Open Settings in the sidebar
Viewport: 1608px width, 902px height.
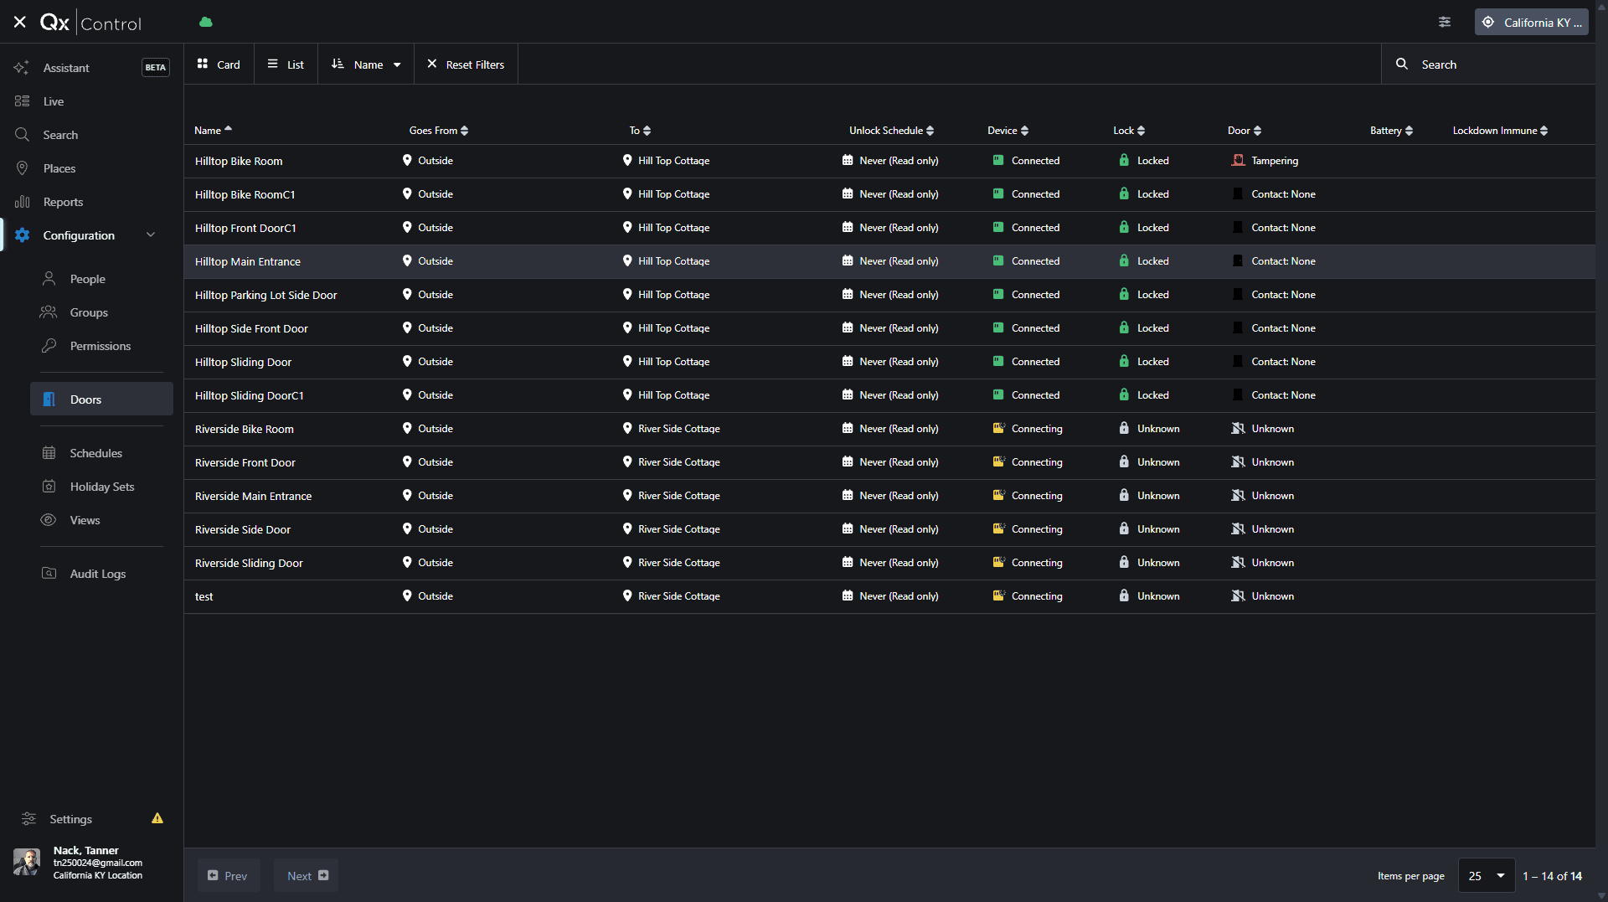tap(70, 819)
